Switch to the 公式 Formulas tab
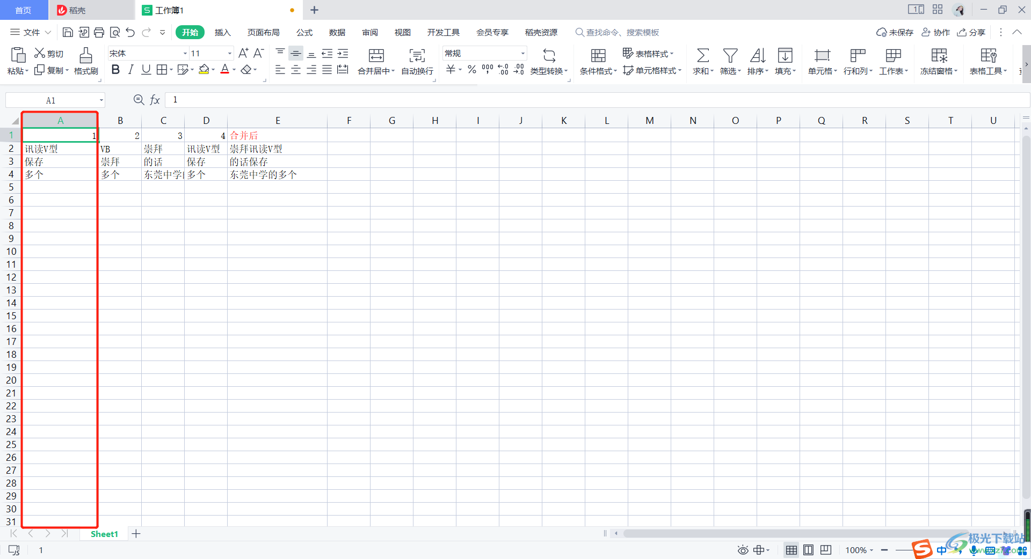The height and width of the screenshot is (559, 1031). (x=304, y=32)
